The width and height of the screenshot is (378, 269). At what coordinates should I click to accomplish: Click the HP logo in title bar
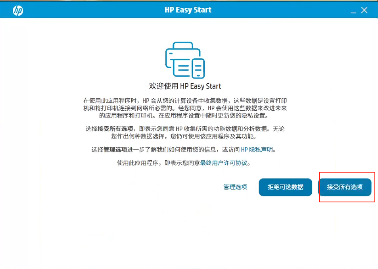[18, 10]
